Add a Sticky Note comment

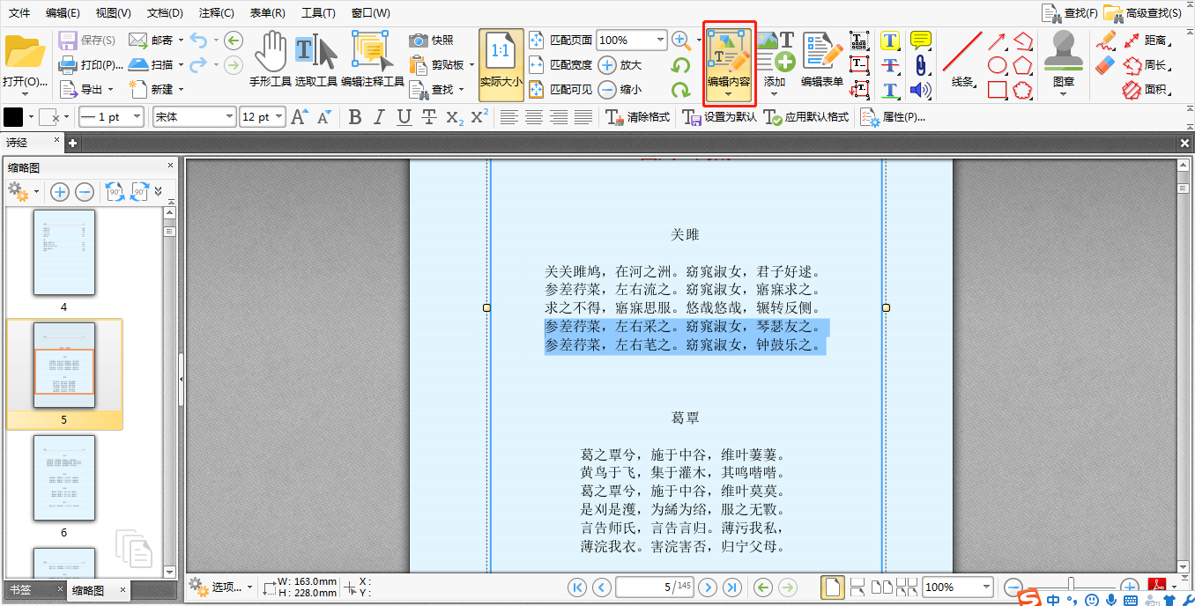pyautogui.click(x=921, y=41)
